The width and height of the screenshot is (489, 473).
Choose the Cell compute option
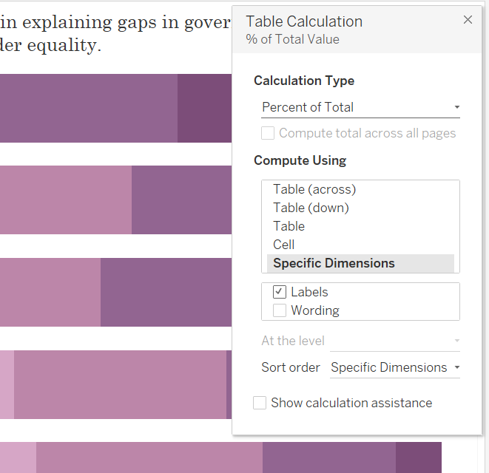pos(284,245)
